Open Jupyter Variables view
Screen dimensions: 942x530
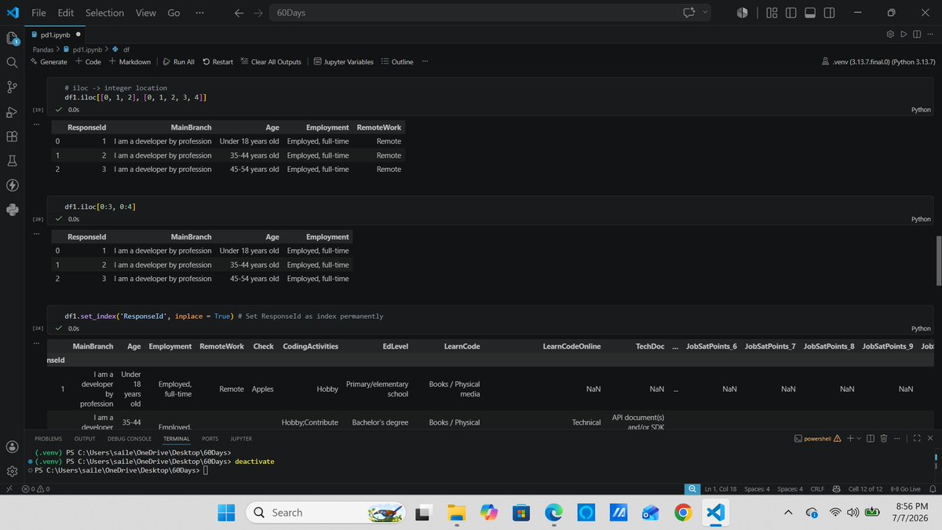344,61
